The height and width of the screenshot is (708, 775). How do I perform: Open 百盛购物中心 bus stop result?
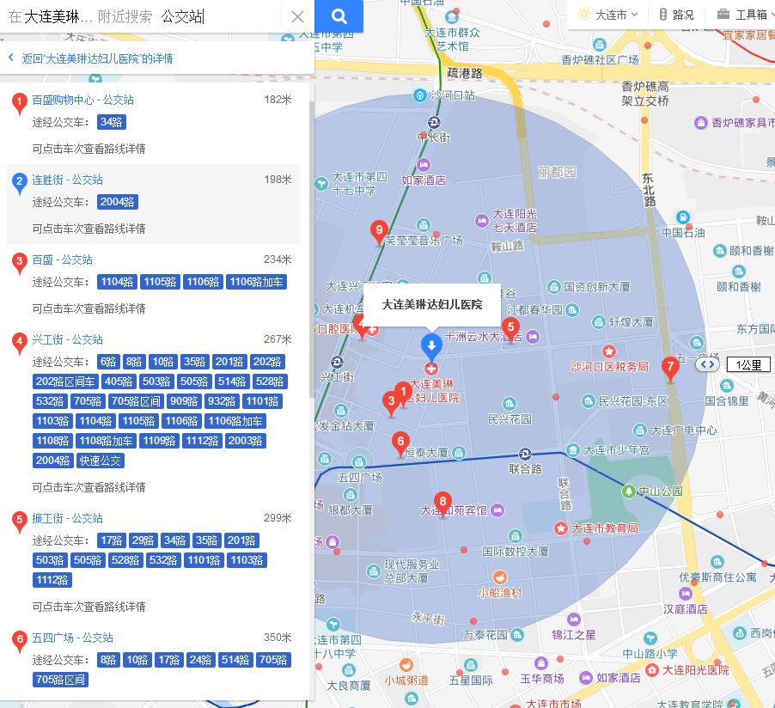[x=82, y=100]
